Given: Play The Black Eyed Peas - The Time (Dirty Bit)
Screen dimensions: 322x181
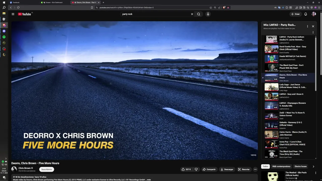Looking at the screenshot, I should click(x=289, y=154).
